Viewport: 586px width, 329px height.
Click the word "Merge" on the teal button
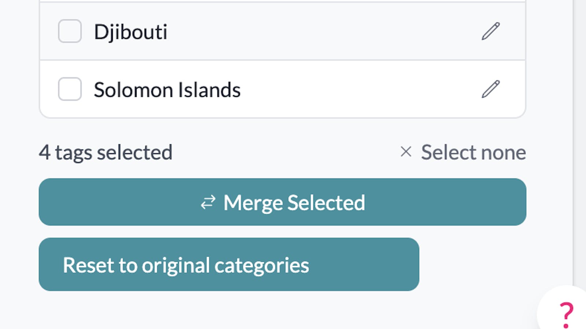[x=253, y=203]
